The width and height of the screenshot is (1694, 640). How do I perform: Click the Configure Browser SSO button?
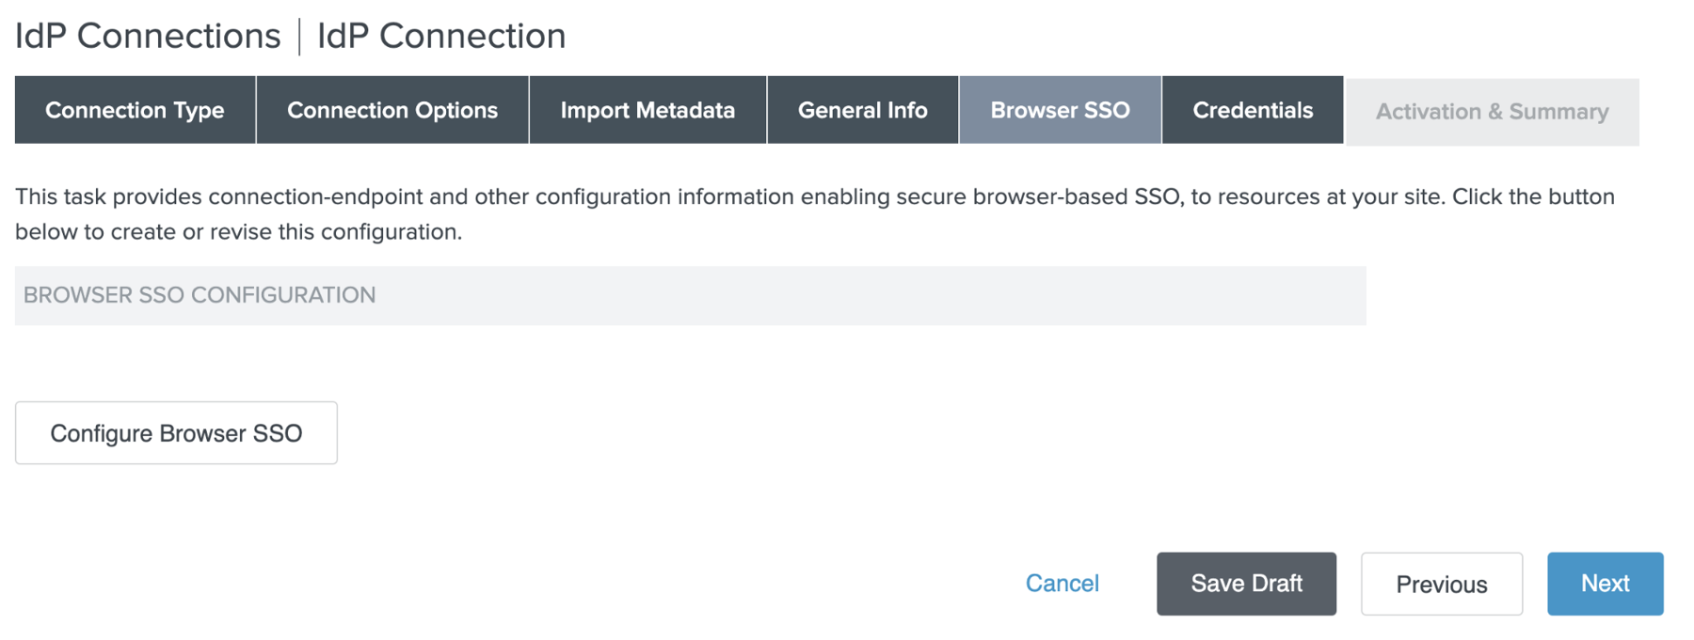tap(176, 433)
